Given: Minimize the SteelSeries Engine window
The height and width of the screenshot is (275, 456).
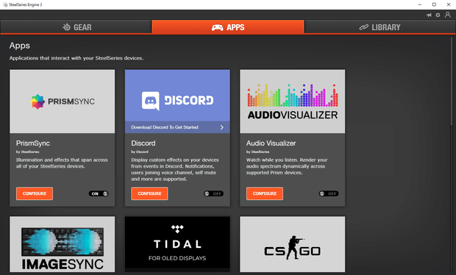Looking at the screenshot, I should click(x=420, y=4).
